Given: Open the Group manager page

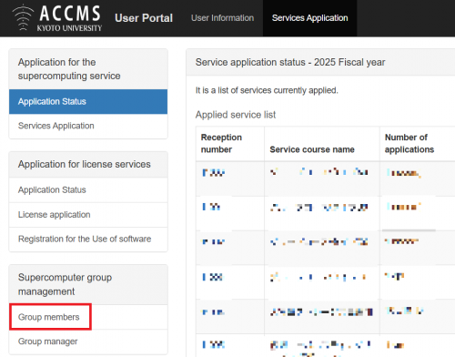Looking at the screenshot, I should tap(88, 342).
